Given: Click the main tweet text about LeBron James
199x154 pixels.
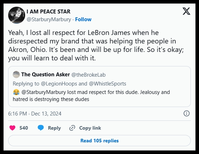Looking at the screenshot, I should (x=96, y=45).
